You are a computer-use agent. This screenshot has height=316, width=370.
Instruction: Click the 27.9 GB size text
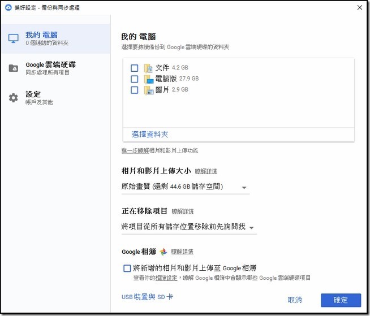coord(189,79)
